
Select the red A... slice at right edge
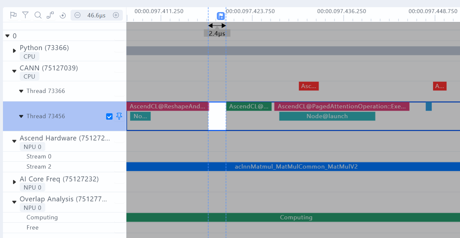(x=440, y=86)
